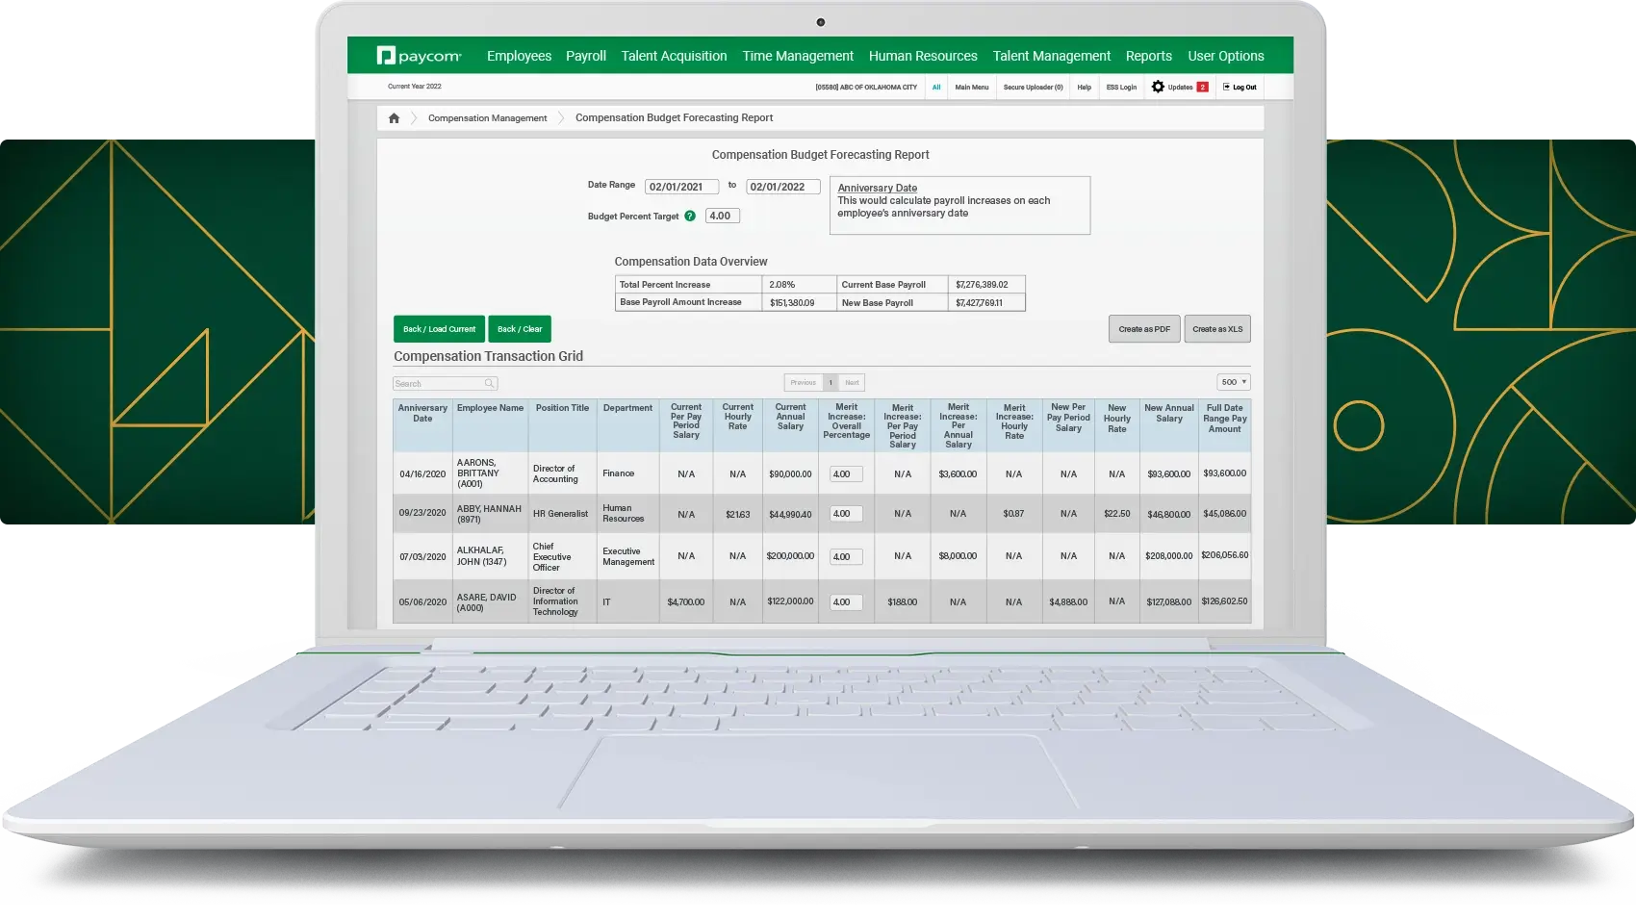Click the Paycom logo
The width and height of the screenshot is (1636, 920).
pyautogui.click(x=419, y=56)
